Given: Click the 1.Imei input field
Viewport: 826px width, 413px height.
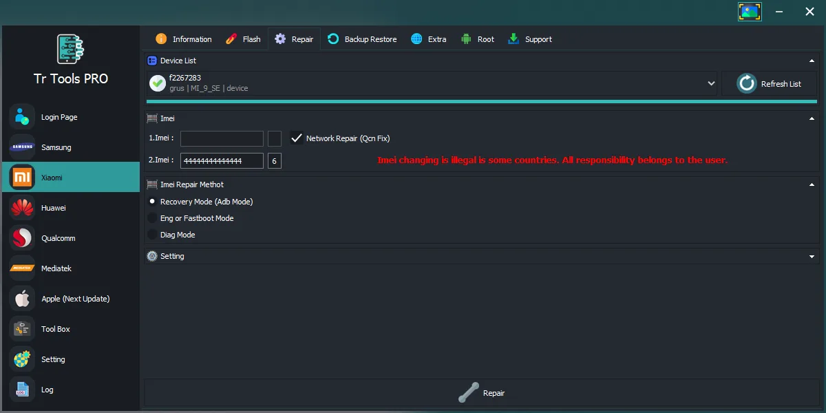Looking at the screenshot, I should (222, 138).
